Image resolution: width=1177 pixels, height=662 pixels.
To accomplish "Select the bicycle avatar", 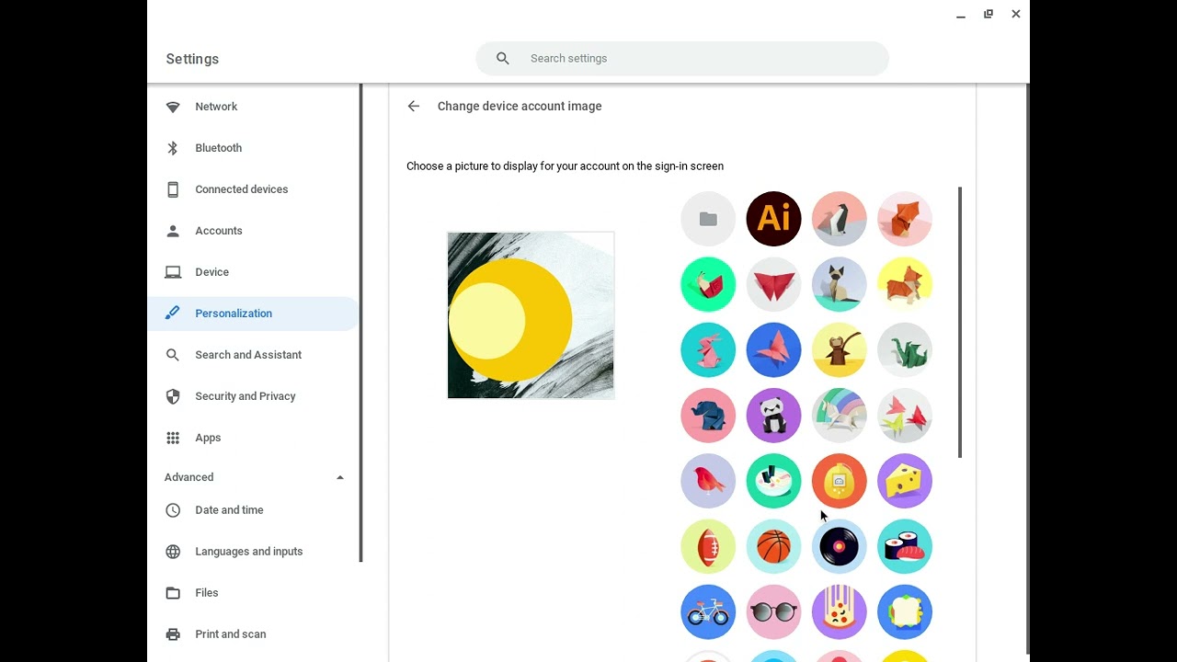I will [x=708, y=612].
